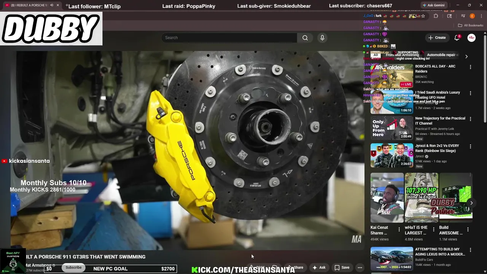
Task: Click the Ask button under the video
Action: coord(319,268)
